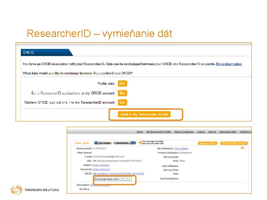
Task: Select the name Doe, Jane
Action: (x=82, y=143)
